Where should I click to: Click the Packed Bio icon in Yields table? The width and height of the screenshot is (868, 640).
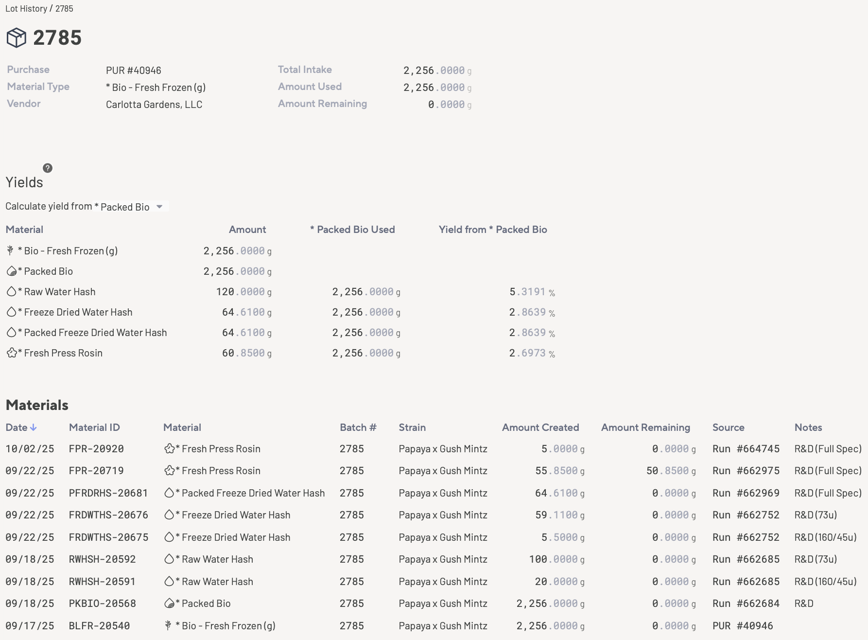[12, 271]
